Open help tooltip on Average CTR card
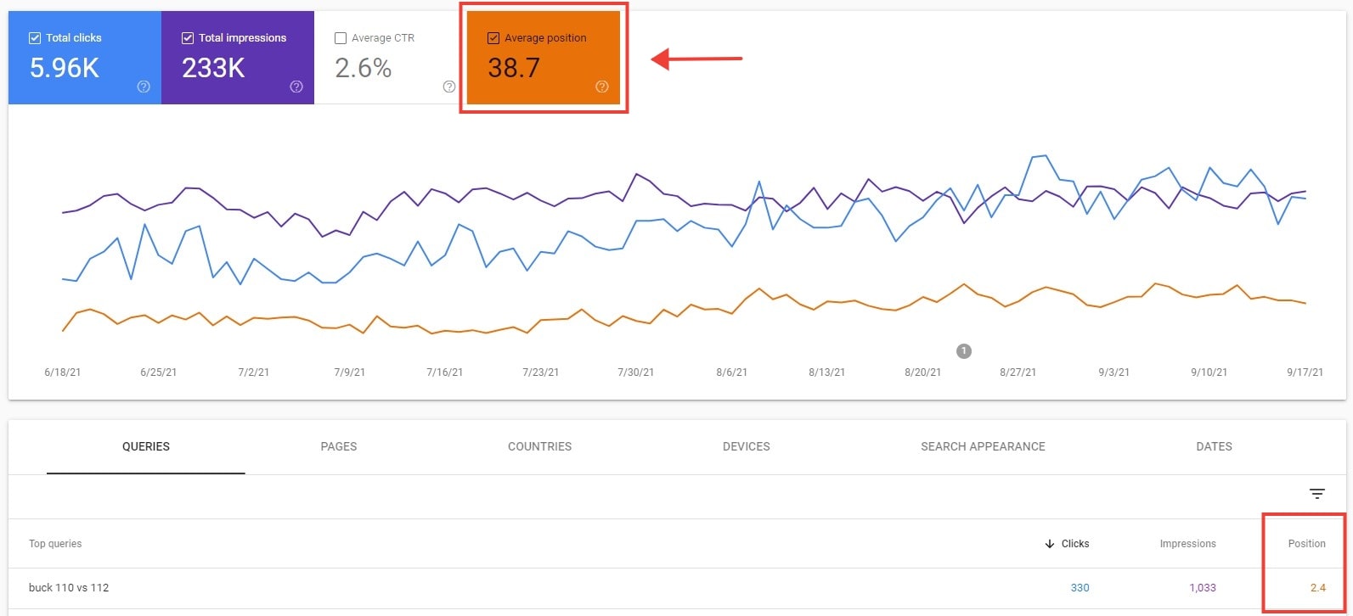 coord(448,86)
